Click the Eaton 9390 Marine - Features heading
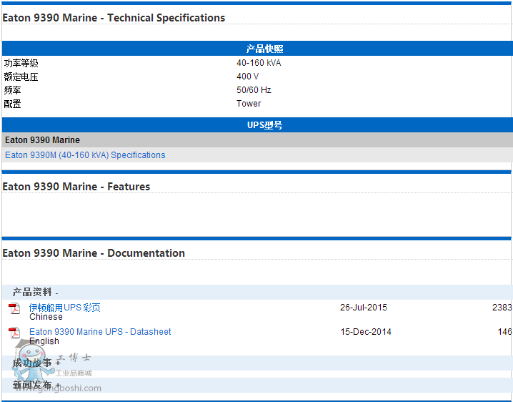Screen dimensions: 513x402 point(76,187)
